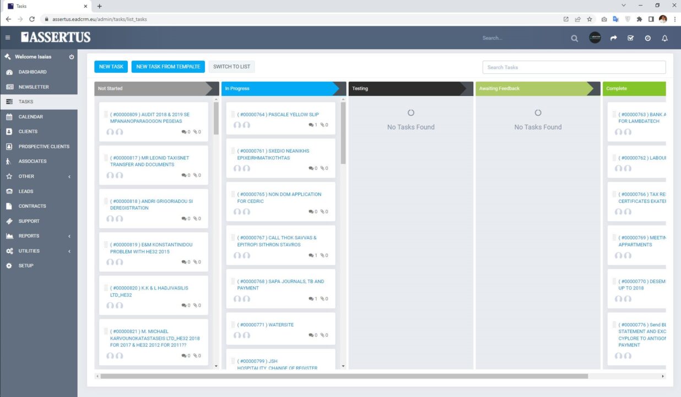This screenshot has height=397, width=681.
Task: Switch to list view
Action: click(231, 67)
